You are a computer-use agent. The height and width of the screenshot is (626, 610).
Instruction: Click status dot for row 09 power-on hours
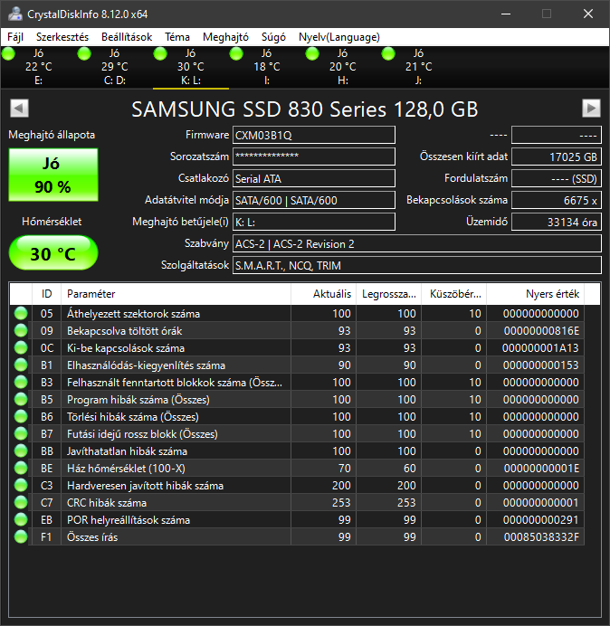21,330
